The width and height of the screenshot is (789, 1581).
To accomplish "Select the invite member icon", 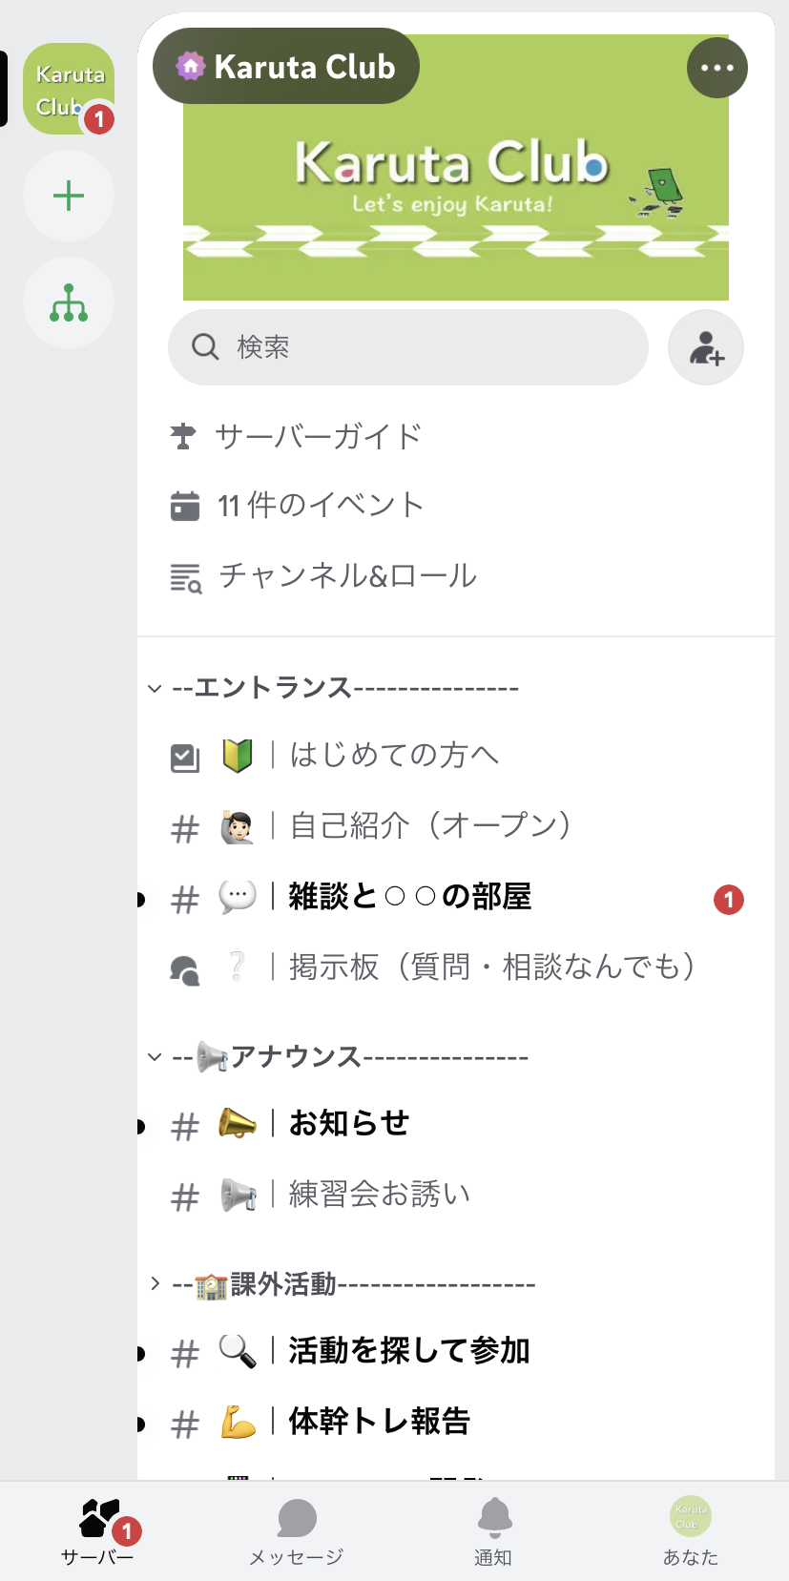I will tap(705, 346).
